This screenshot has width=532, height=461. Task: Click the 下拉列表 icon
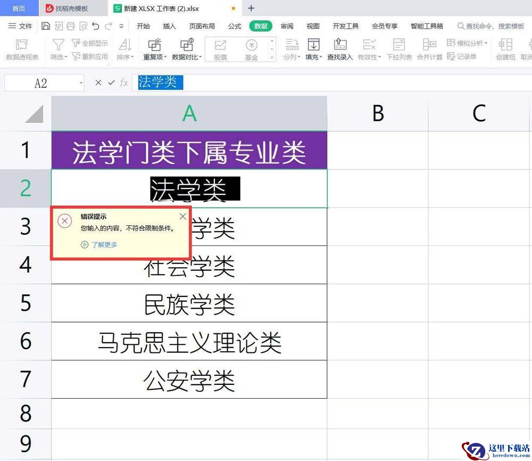point(399,50)
